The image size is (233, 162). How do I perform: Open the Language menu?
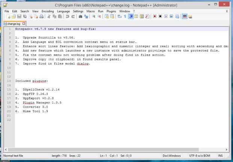tap(64, 11)
